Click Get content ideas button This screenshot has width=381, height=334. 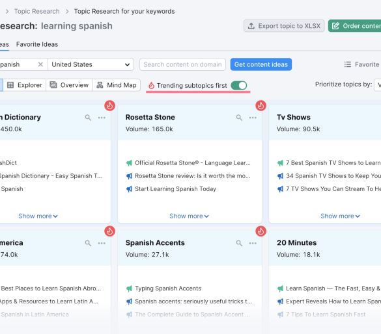click(261, 64)
